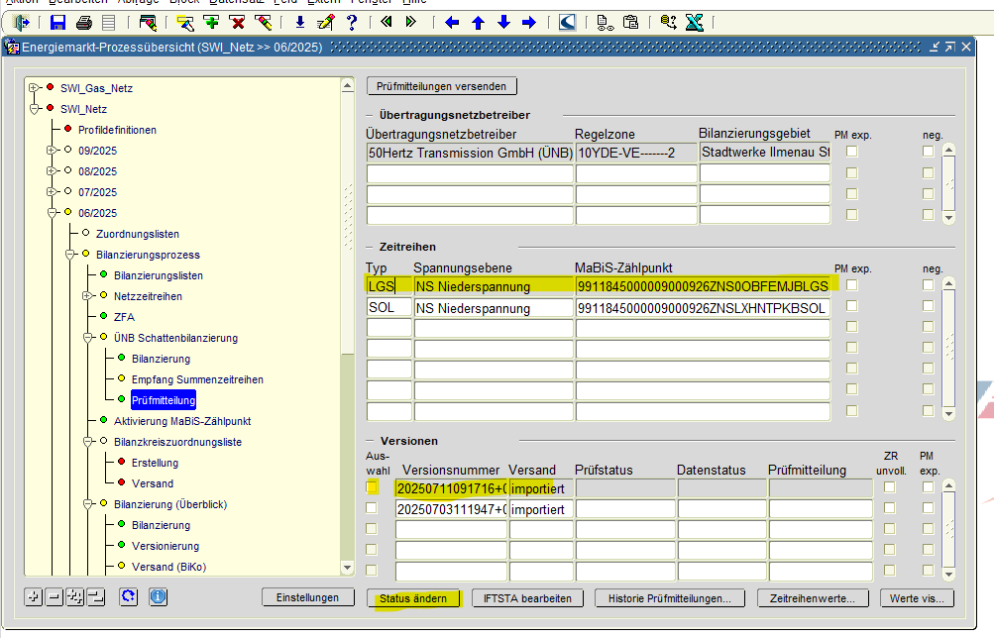Expand the 09/2025 tree node

click(x=50, y=151)
